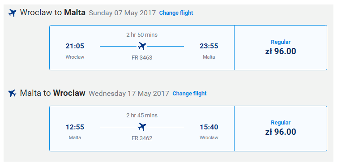Click the 21:05 Wroclaw departure time
Image resolution: width=337 pixels, height=163 pixels.
[75, 46]
